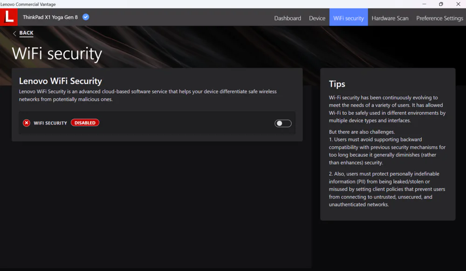Click the BACK link
Screen dimensions: 466x271
pyautogui.click(x=27, y=33)
